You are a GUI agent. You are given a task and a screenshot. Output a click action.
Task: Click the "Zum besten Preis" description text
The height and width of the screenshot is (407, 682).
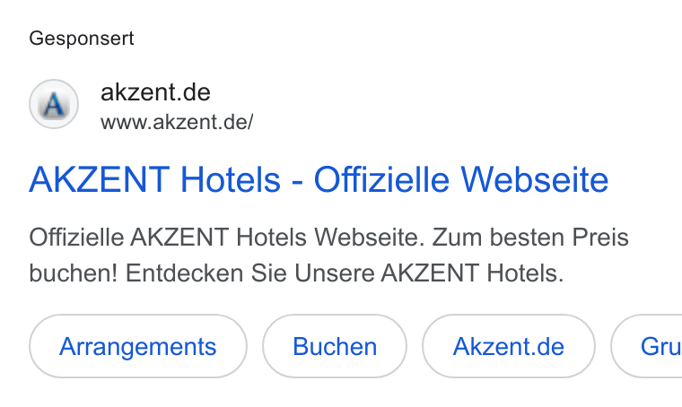click(x=530, y=238)
